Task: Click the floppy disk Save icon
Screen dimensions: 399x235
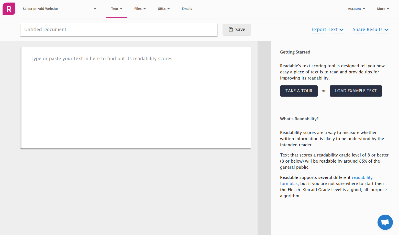Action: 231,30
